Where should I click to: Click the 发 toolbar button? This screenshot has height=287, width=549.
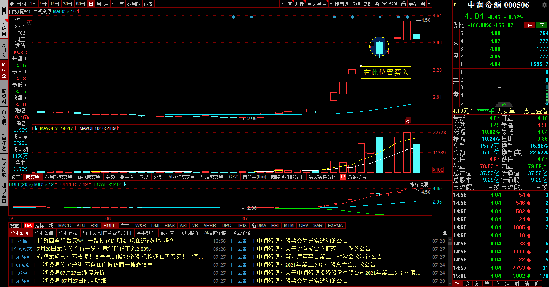coord(283,4)
